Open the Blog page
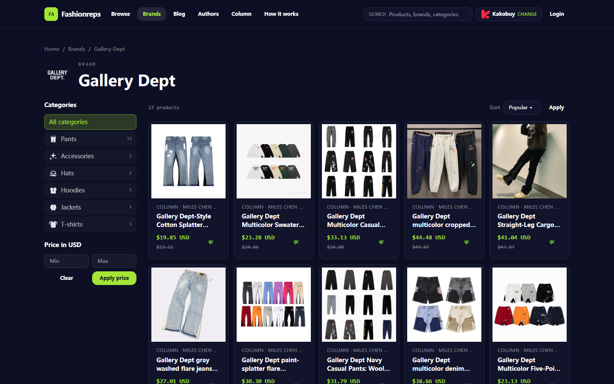 (x=179, y=14)
